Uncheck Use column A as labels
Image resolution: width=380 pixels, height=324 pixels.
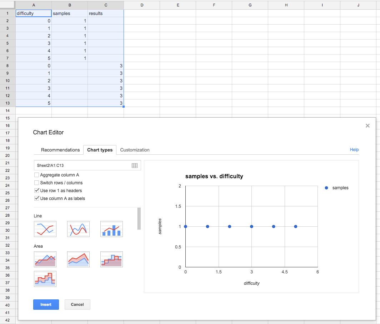point(36,199)
